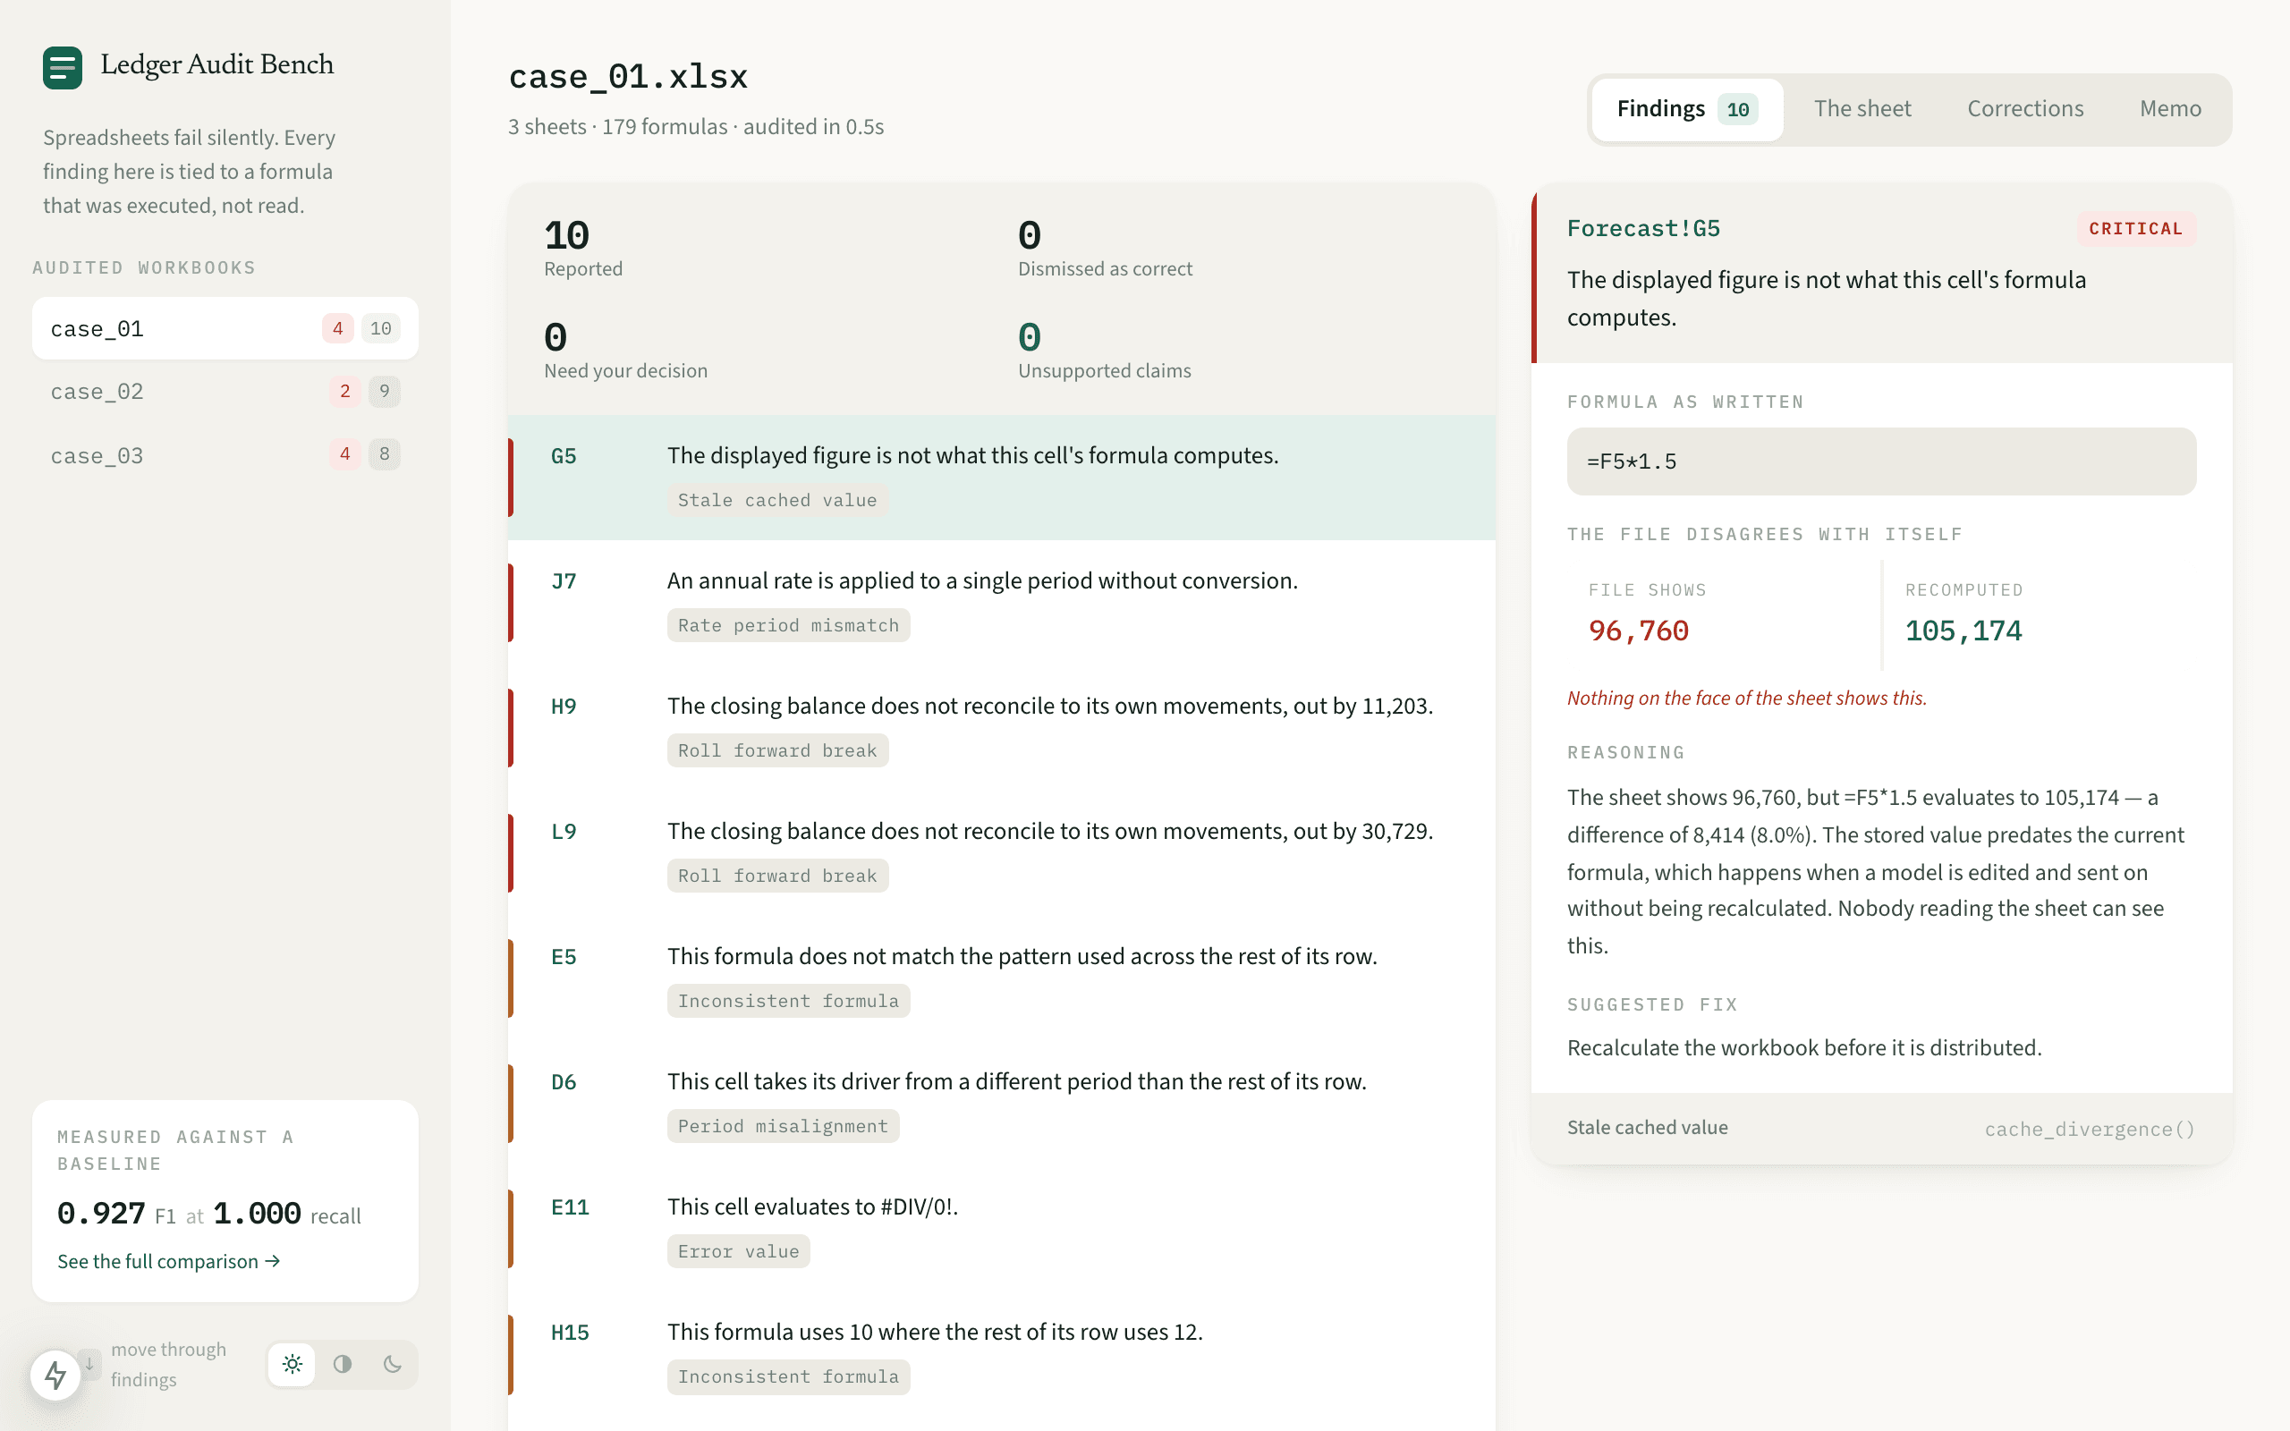Open the Findings tab
Image resolution: width=2290 pixels, height=1431 pixels.
pos(1687,109)
